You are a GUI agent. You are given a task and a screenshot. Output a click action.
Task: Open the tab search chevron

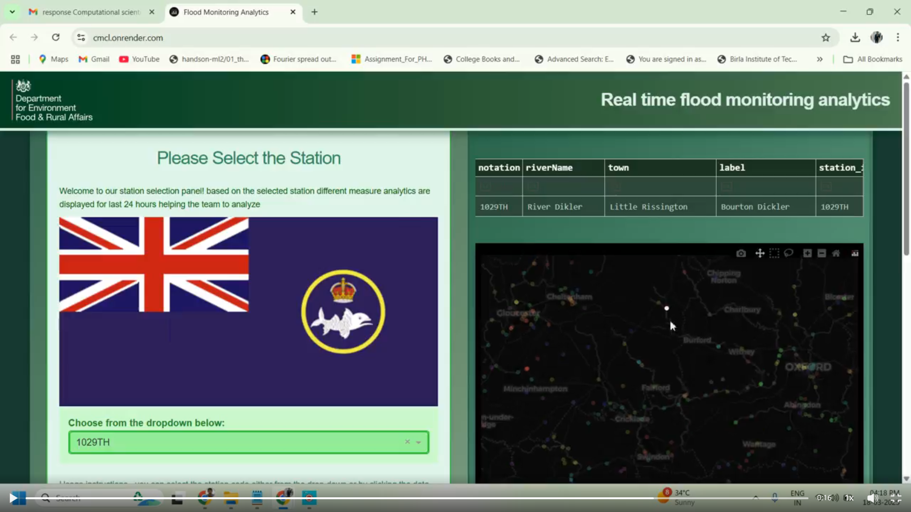click(12, 12)
